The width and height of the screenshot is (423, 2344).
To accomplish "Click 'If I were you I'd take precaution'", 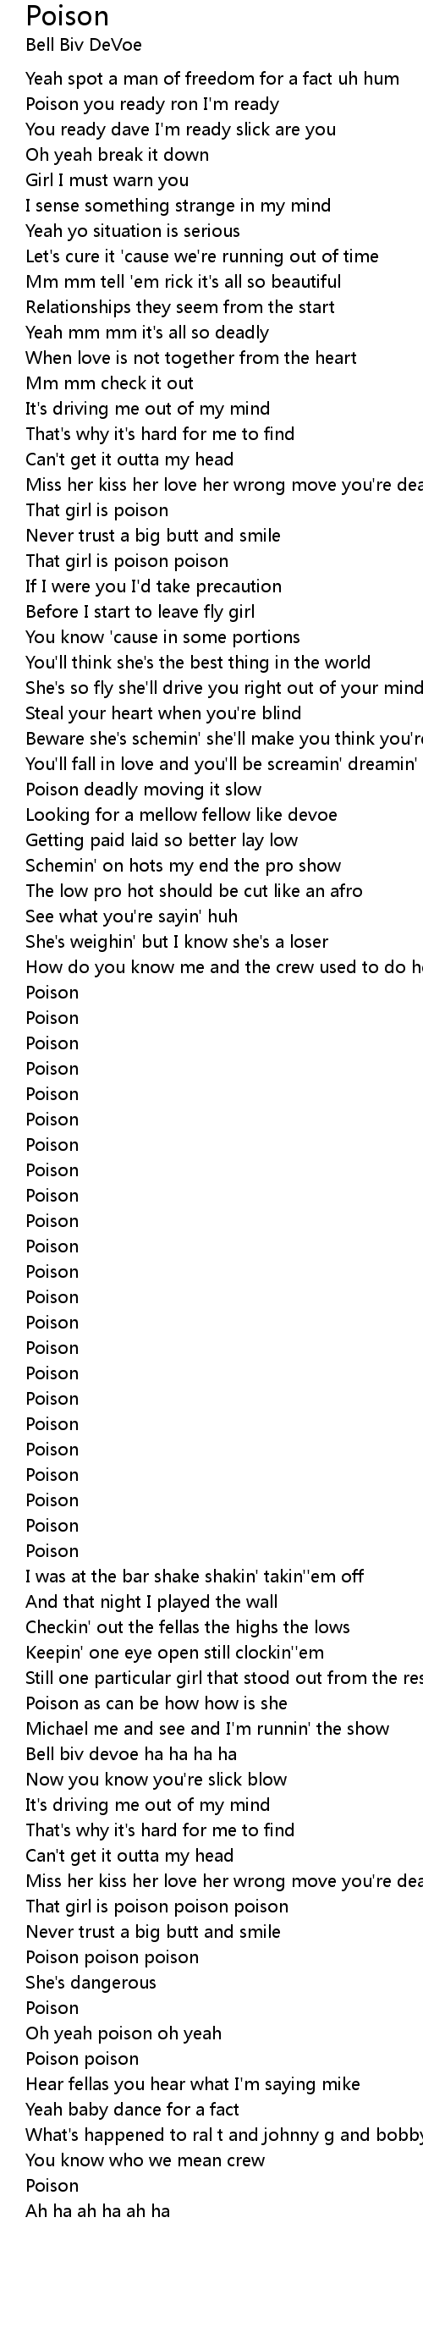I will click(154, 586).
